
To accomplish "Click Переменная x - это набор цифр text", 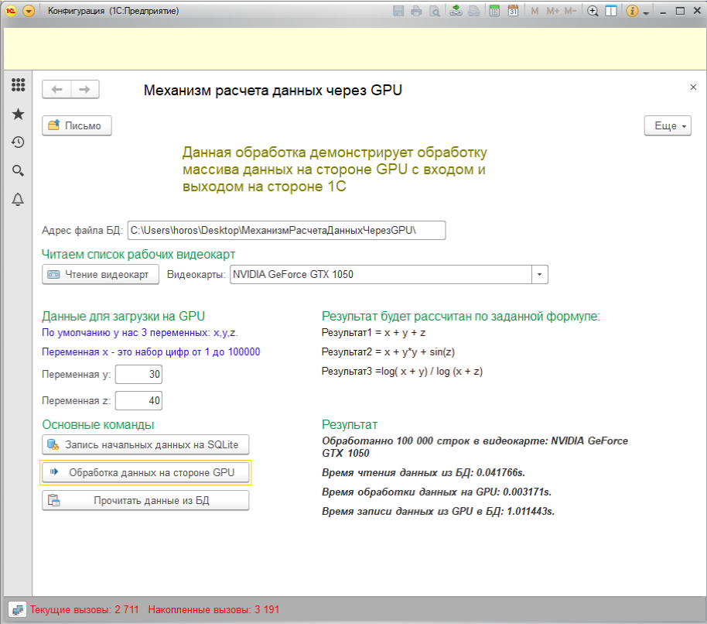I will (151, 352).
